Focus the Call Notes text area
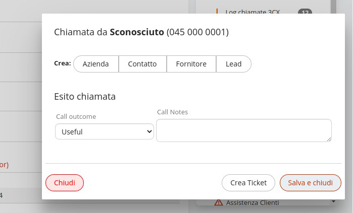 coord(244,130)
